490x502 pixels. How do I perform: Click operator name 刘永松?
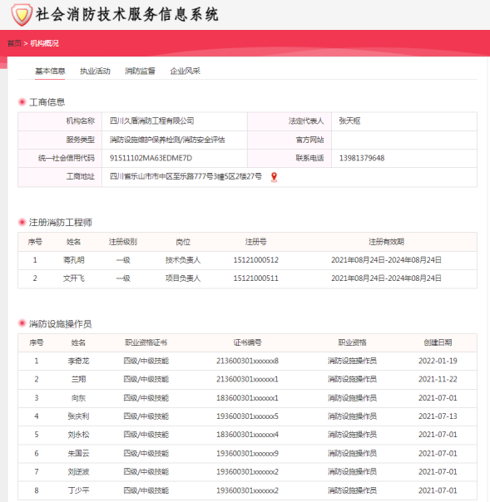click(78, 435)
